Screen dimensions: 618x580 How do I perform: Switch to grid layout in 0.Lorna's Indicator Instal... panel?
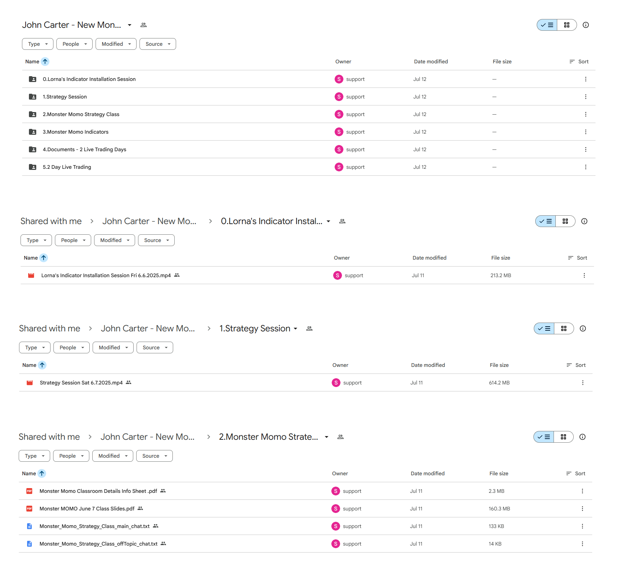click(x=565, y=221)
